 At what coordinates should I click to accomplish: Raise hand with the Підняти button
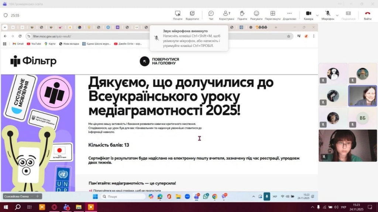242,15
